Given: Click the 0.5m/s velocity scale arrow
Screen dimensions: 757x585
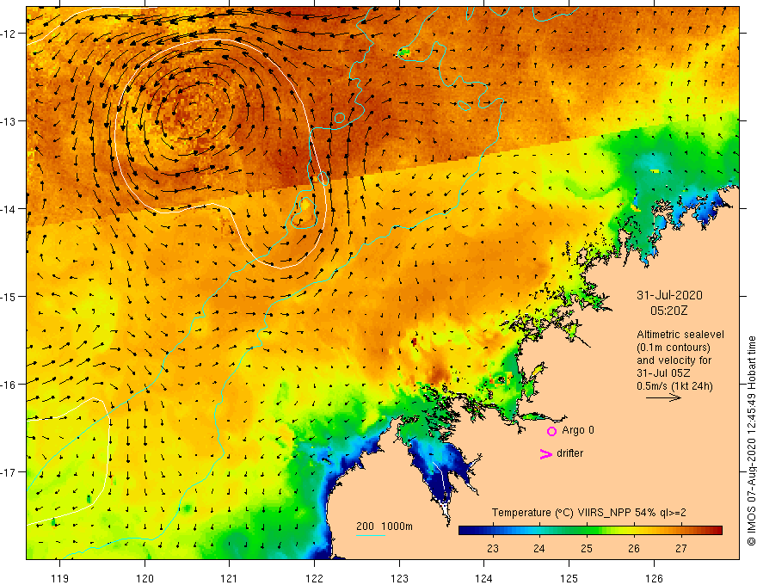Looking at the screenshot, I should (x=663, y=397).
